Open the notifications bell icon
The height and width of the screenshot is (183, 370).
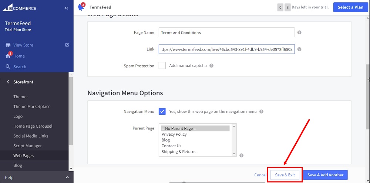pos(81,7)
